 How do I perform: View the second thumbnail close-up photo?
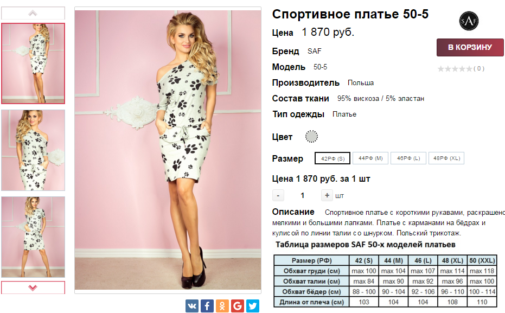click(33, 150)
